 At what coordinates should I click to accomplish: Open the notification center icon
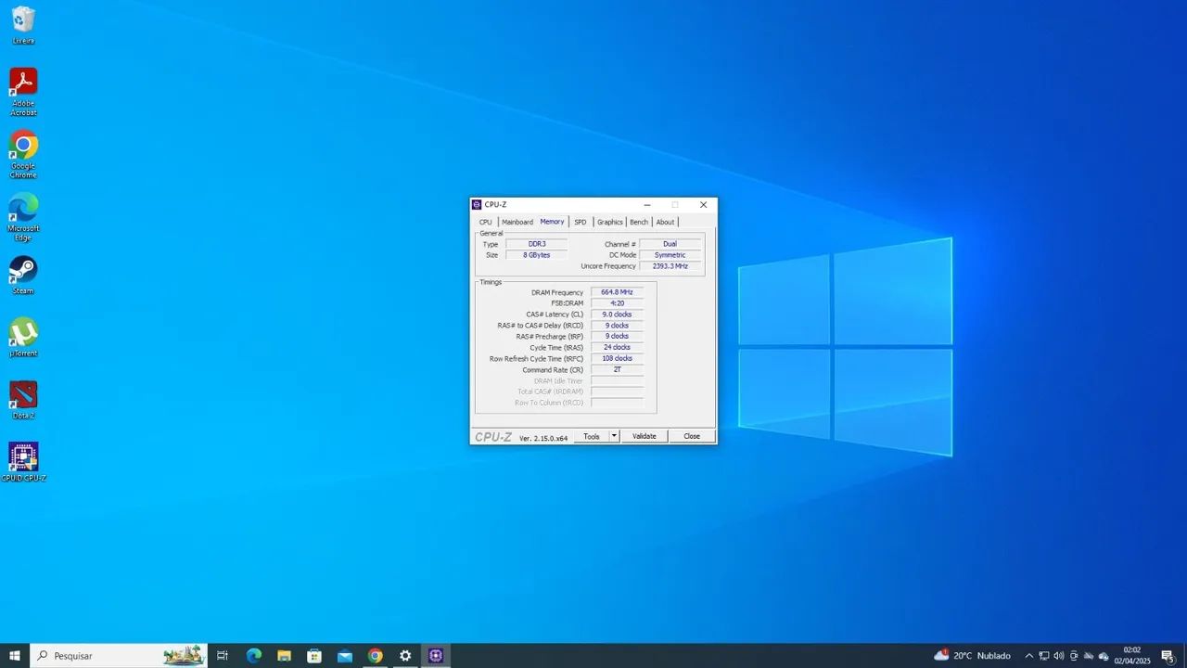pyautogui.click(x=1168, y=656)
